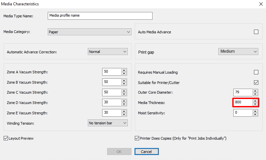
Task: Decrease Media Thickness with down arrow
Action: click(255, 104)
